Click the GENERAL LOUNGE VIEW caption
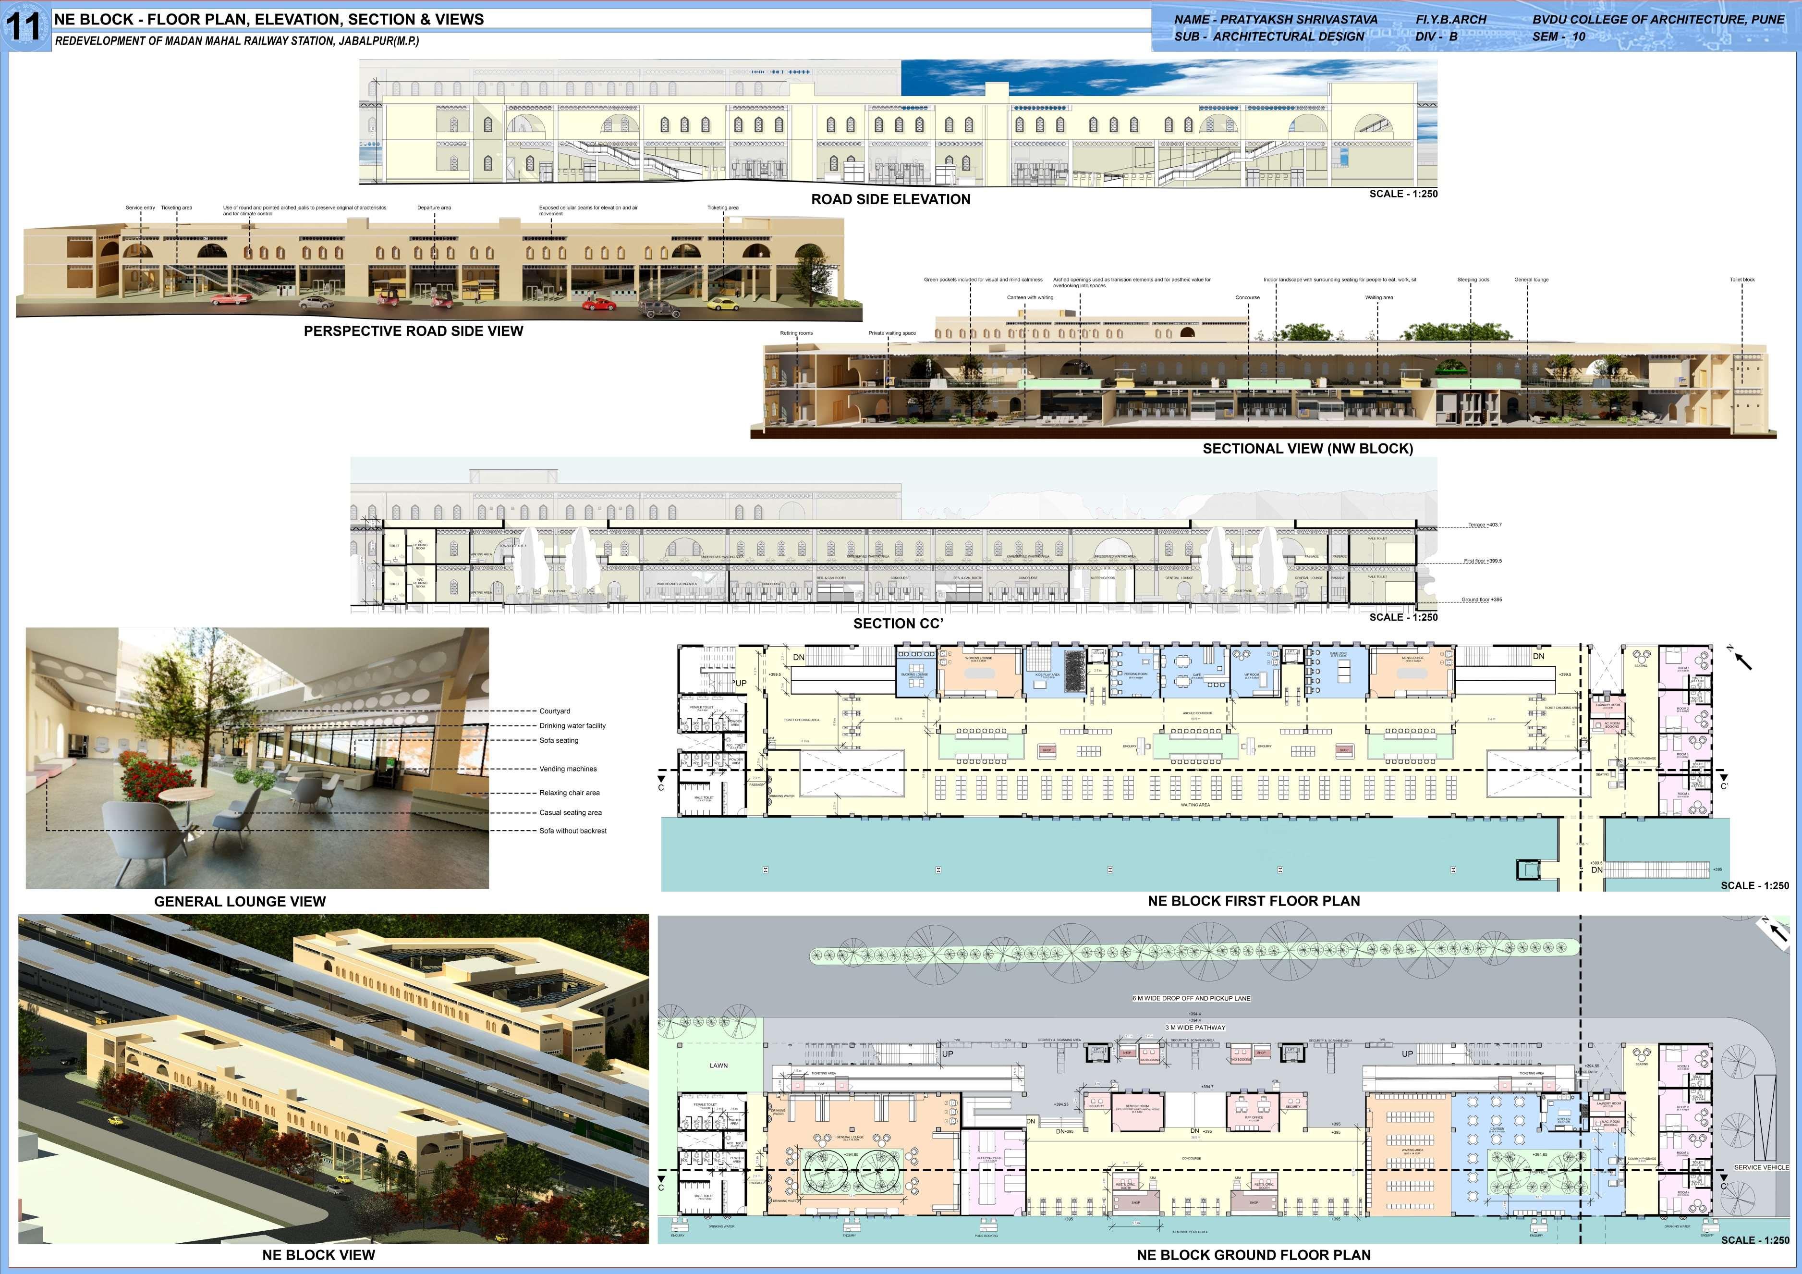The image size is (1802, 1274). tap(239, 901)
